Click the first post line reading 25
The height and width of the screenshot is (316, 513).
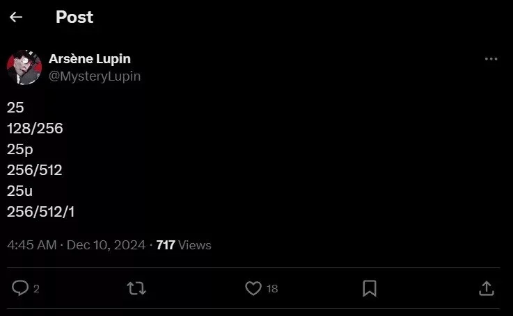[x=15, y=108]
